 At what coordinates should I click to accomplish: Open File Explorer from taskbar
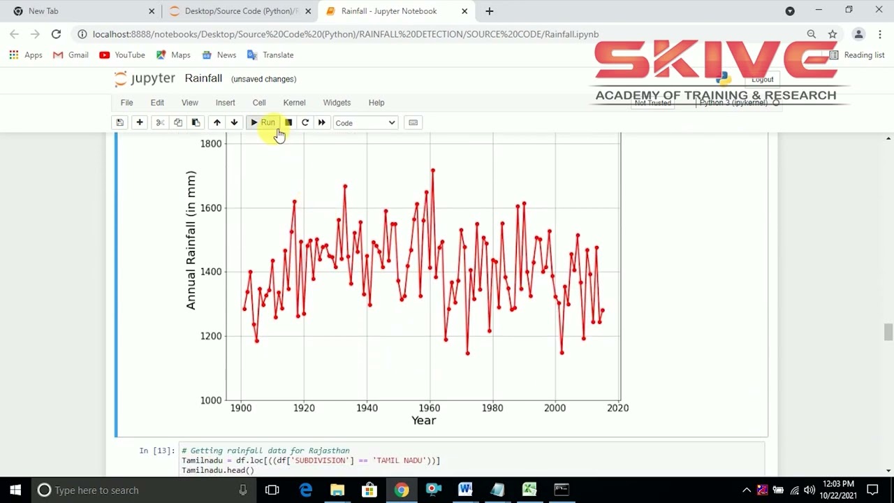[x=337, y=490]
